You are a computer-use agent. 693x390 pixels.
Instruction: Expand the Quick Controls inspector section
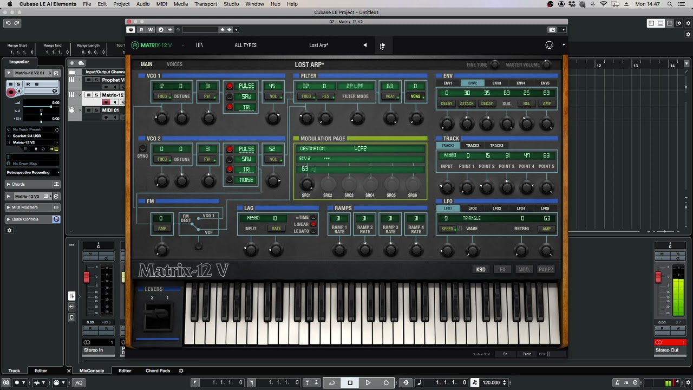point(8,219)
